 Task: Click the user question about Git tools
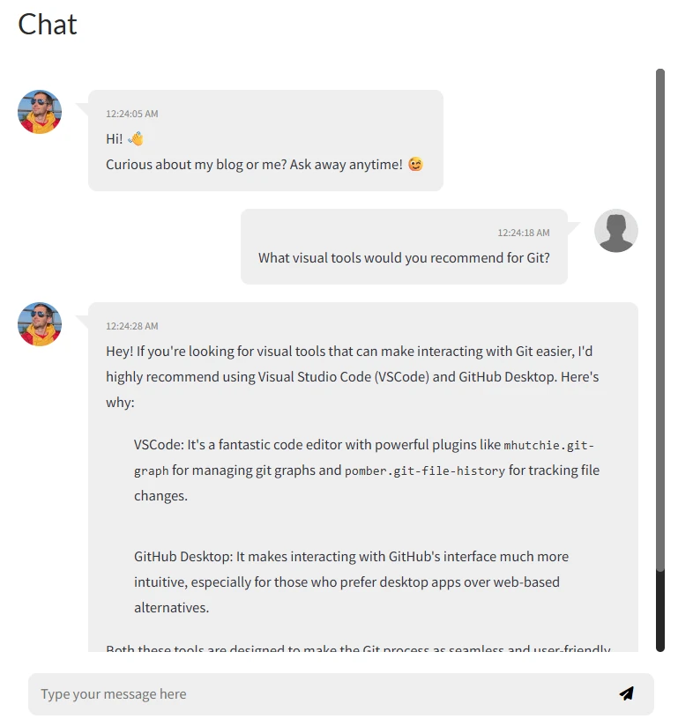pyautogui.click(x=404, y=257)
